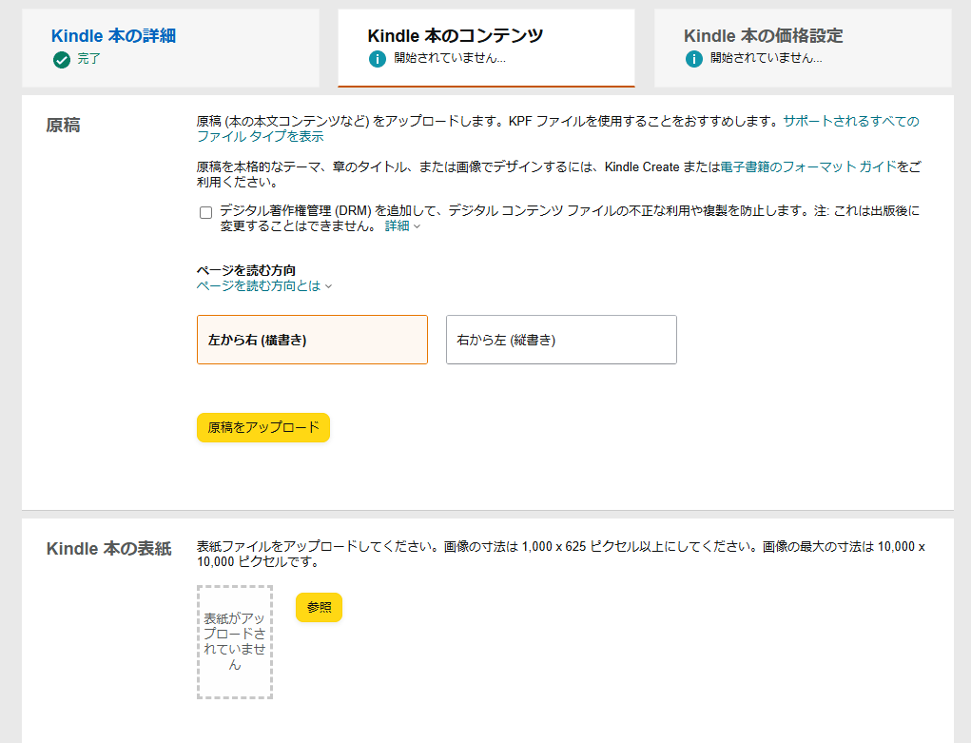Enable the デジタル著作権管理 (DRM) checkbox
The width and height of the screenshot is (971, 743).
click(205, 212)
